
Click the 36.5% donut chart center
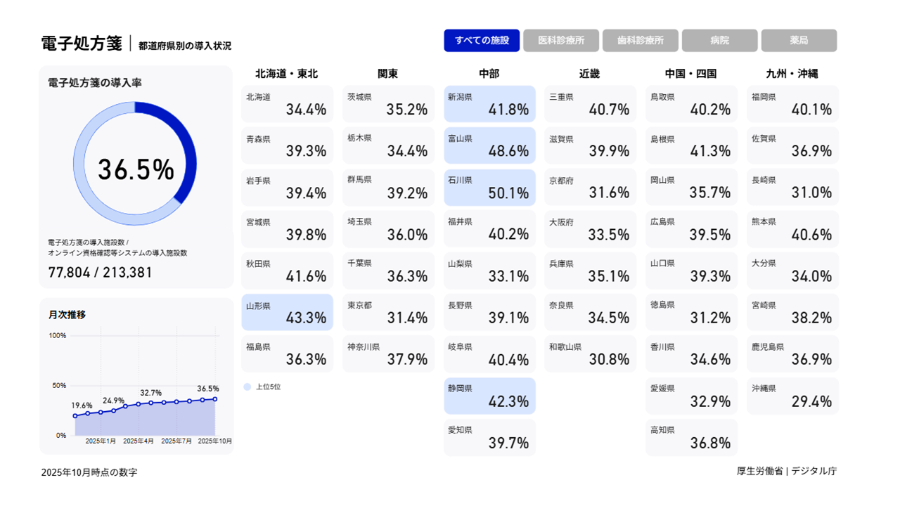pos(135,169)
